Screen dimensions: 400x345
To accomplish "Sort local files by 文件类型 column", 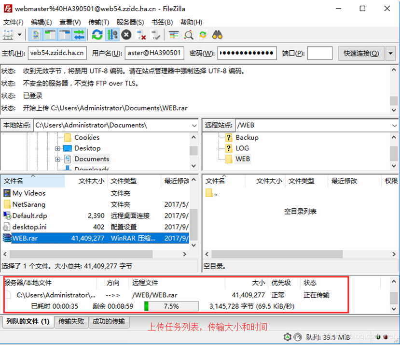I will point(134,181).
